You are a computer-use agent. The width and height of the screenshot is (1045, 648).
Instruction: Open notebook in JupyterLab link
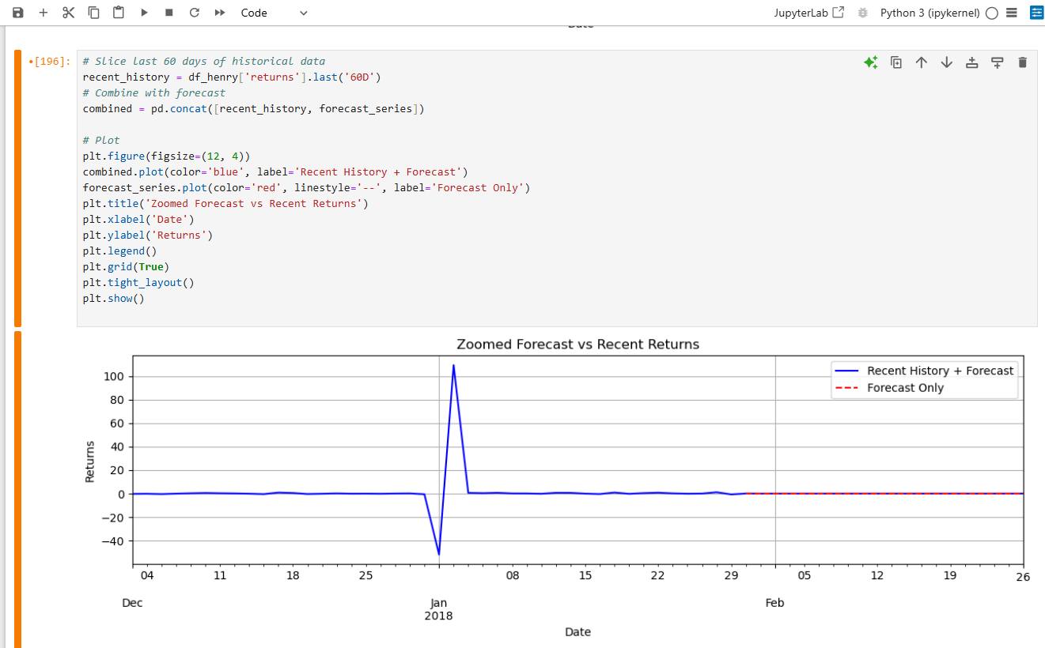811,13
